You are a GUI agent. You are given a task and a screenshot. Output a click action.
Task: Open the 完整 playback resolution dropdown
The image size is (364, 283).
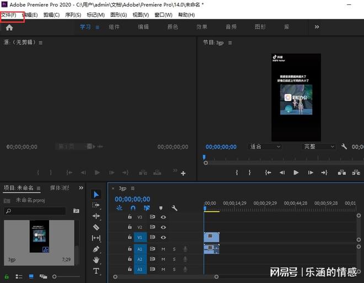point(319,146)
